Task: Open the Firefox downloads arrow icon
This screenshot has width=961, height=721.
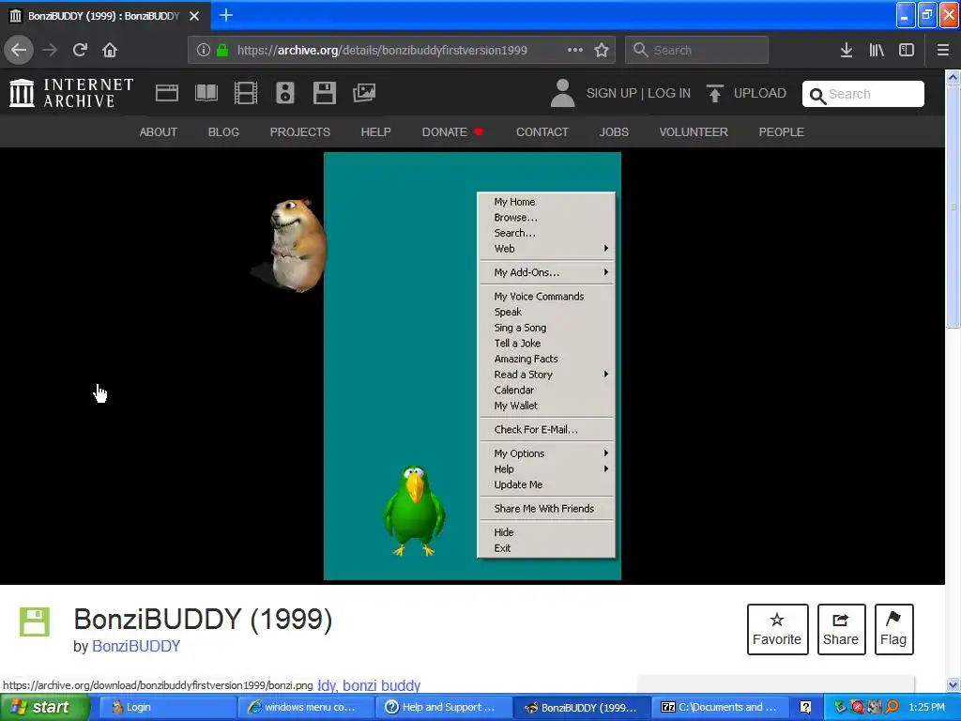Action: (847, 50)
